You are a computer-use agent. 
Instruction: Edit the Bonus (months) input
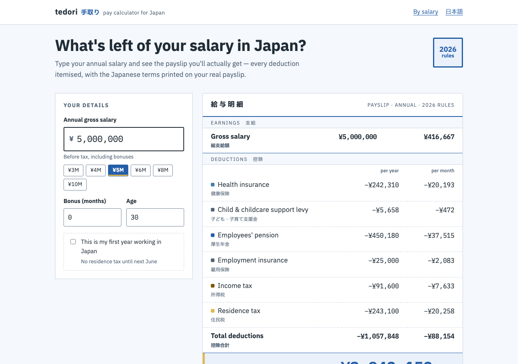92,217
